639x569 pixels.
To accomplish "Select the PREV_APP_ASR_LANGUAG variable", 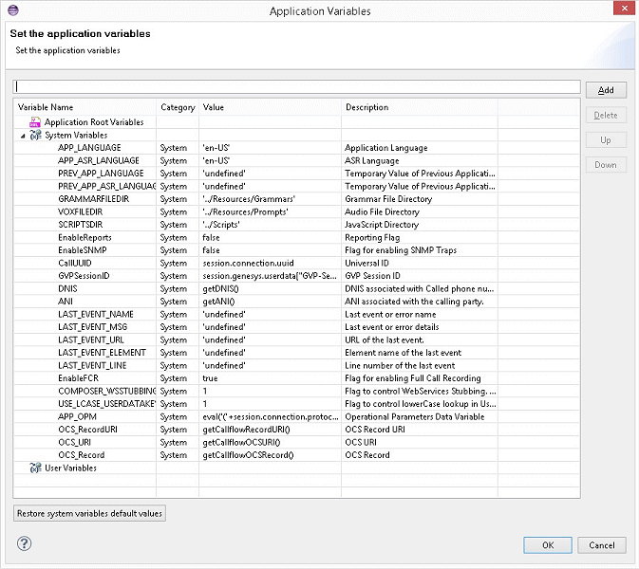I will click(106, 187).
